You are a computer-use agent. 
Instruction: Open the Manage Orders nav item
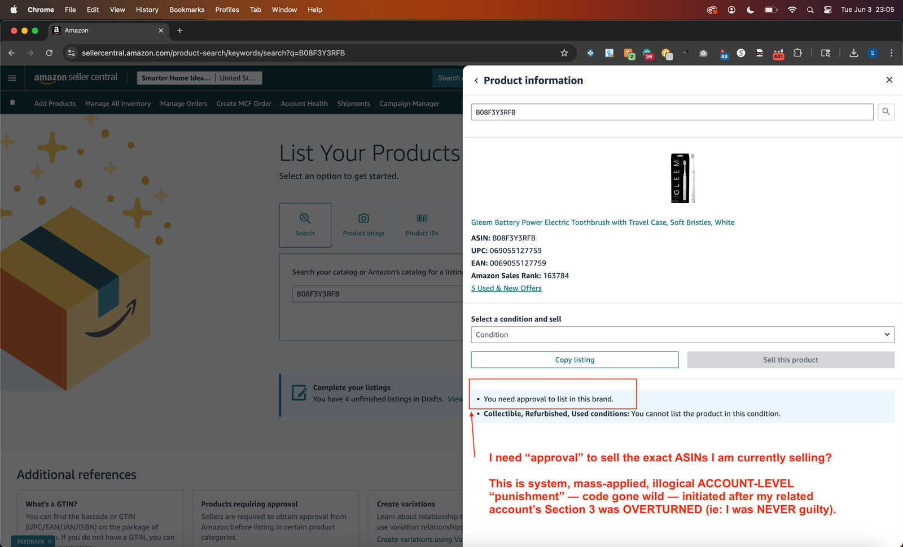183,104
